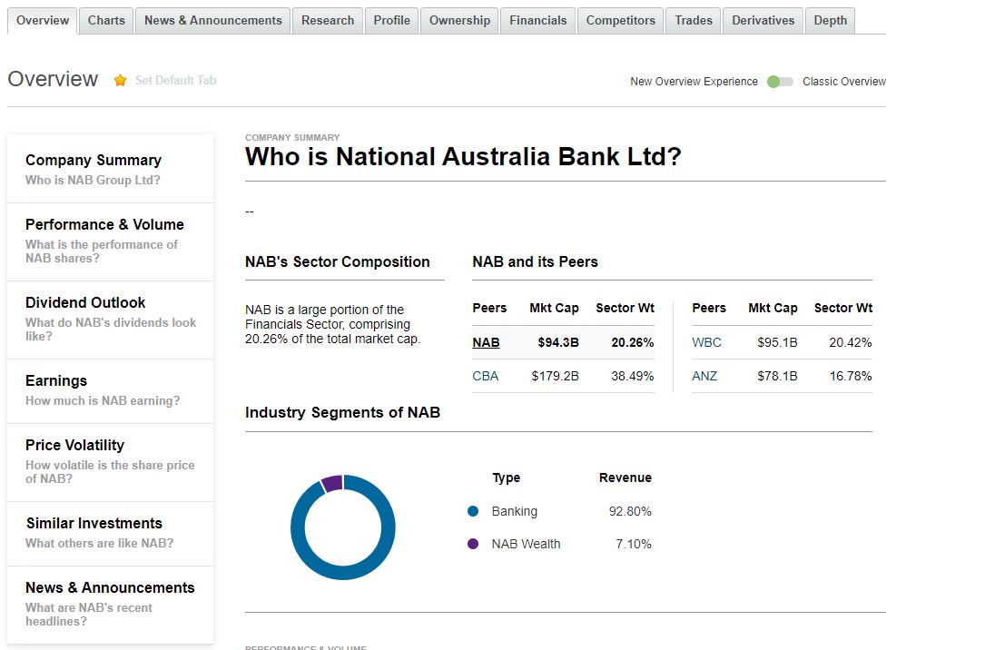Click the Set Default Tab link

click(x=176, y=81)
